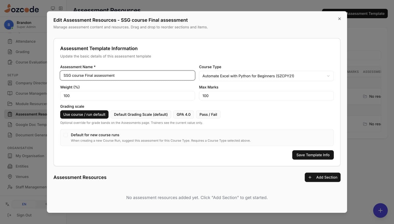394x224 pixels.
Task: Click the Save Template Info button
Action: 313,155
